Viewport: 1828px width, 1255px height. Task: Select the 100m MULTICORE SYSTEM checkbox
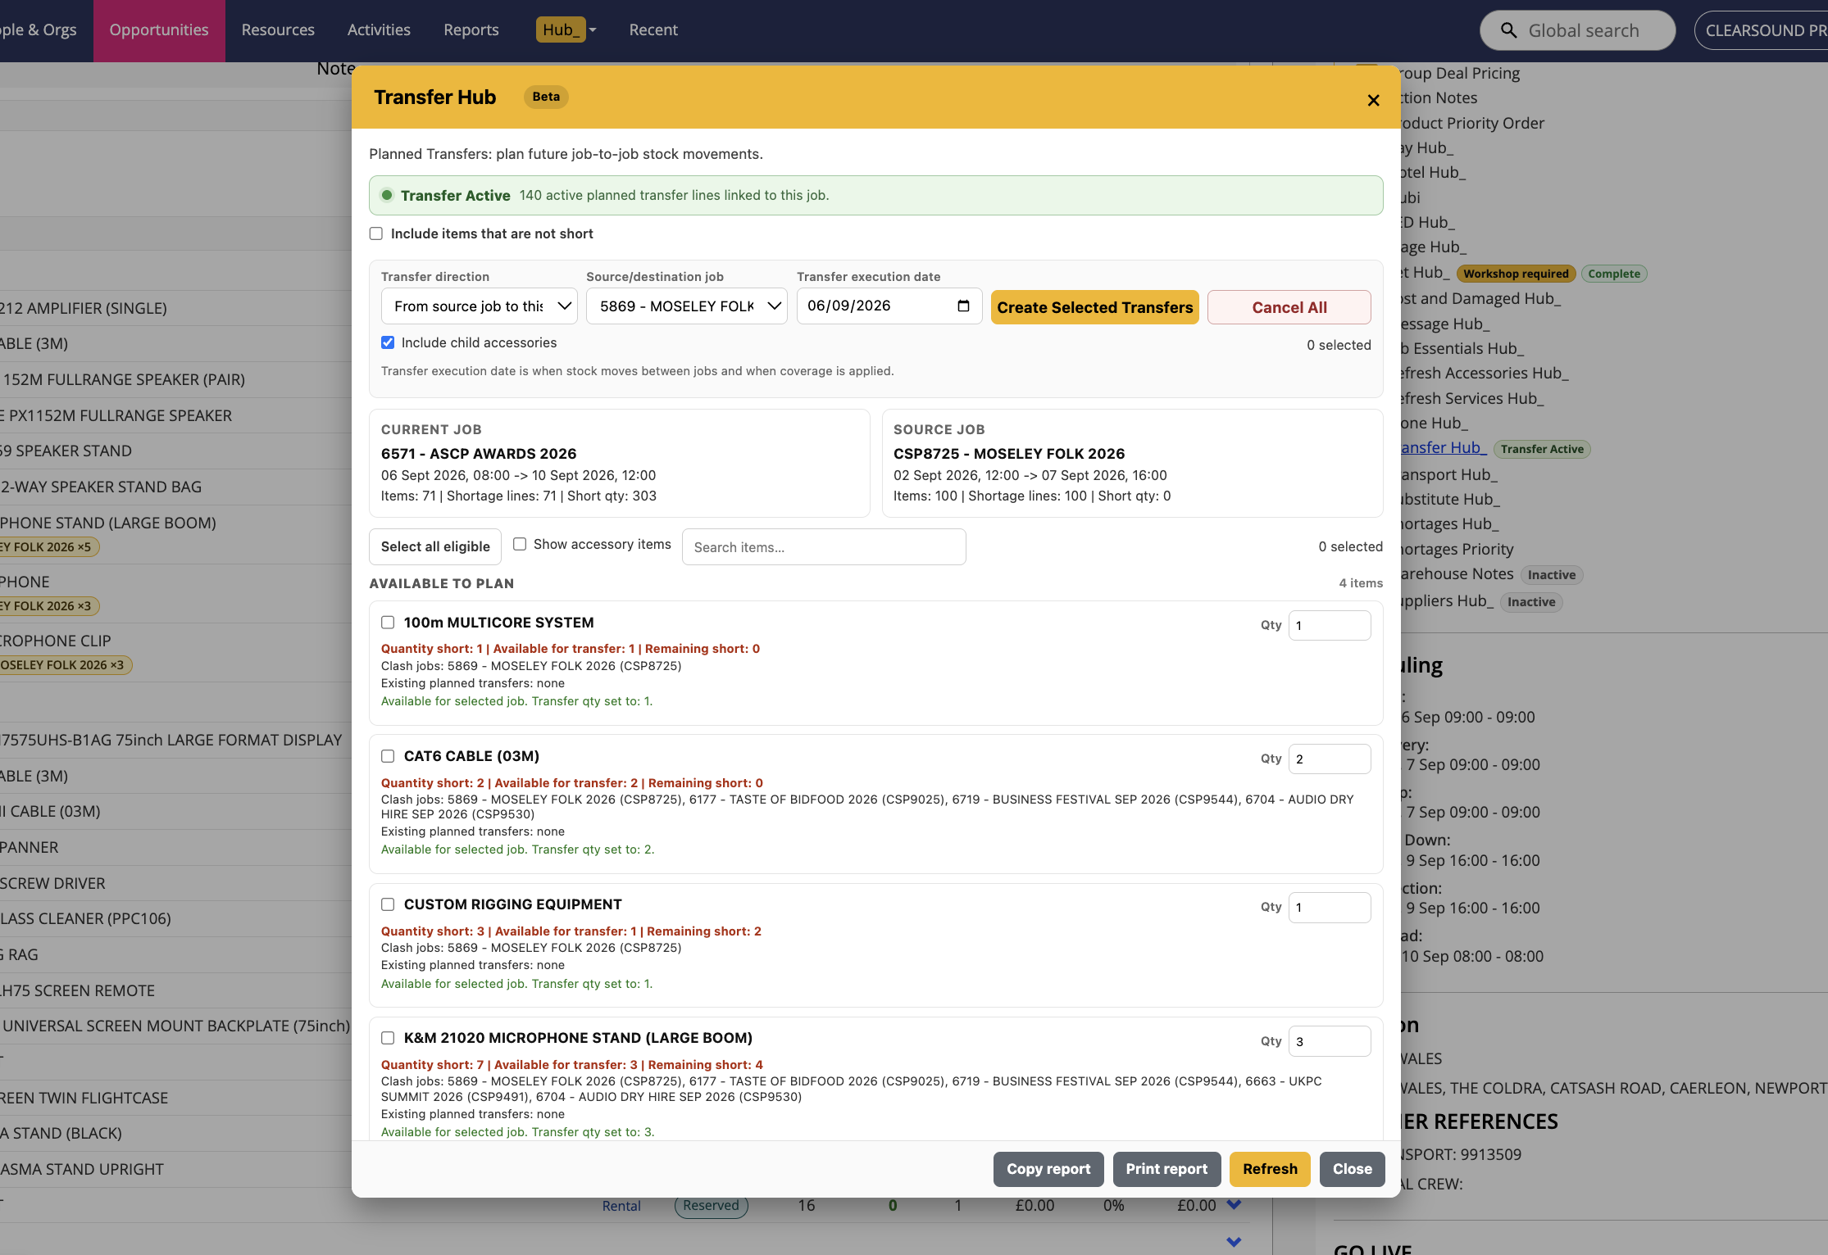tap(388, 623)
